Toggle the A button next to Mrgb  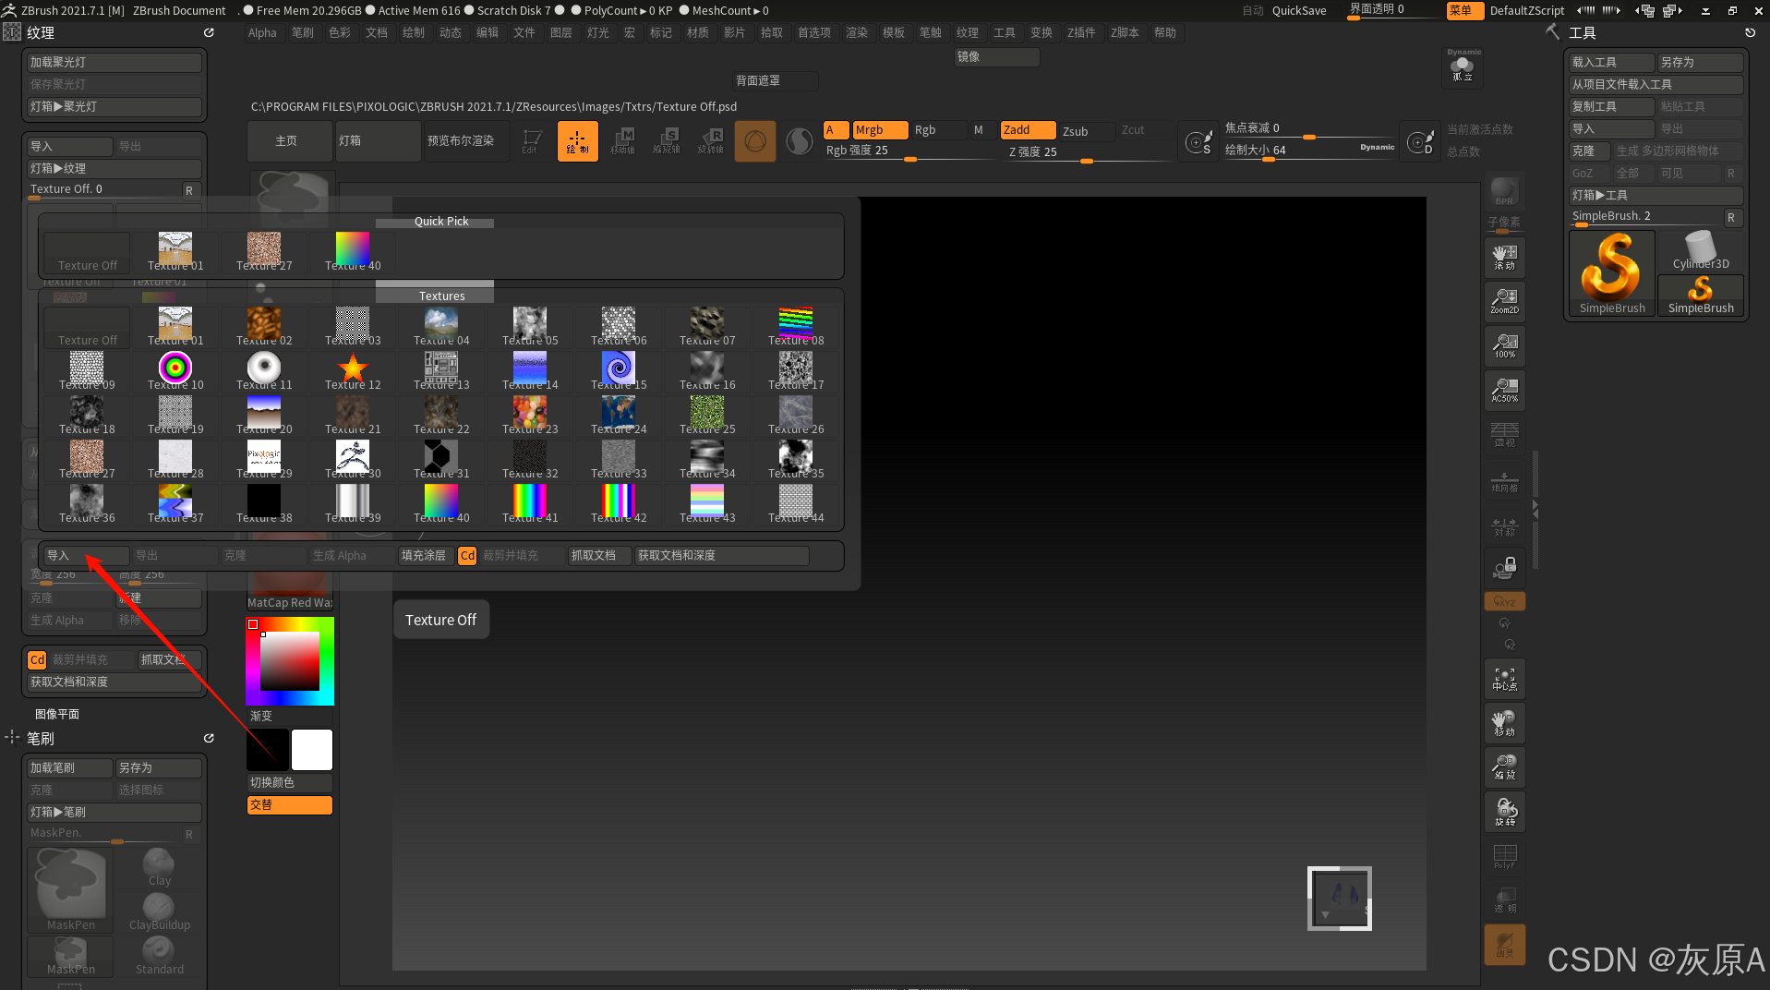(836, 130)
